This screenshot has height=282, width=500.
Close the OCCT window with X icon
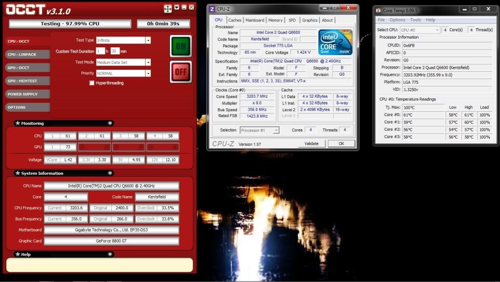[x=191, y=7]
